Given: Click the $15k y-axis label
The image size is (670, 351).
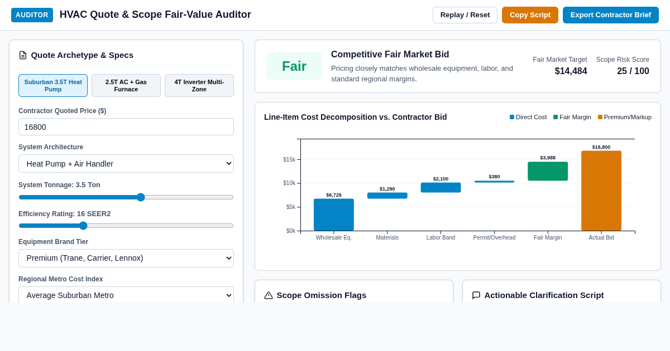Looking at the screenshot, I should [x=289, y=159].
